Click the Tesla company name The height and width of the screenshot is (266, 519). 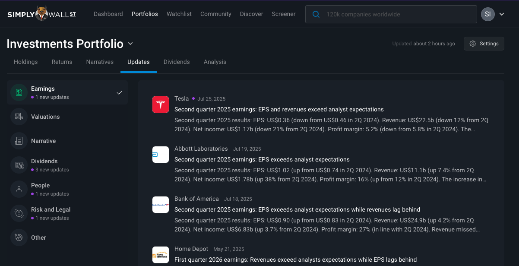pyautogui.click(x=182, y=98)
